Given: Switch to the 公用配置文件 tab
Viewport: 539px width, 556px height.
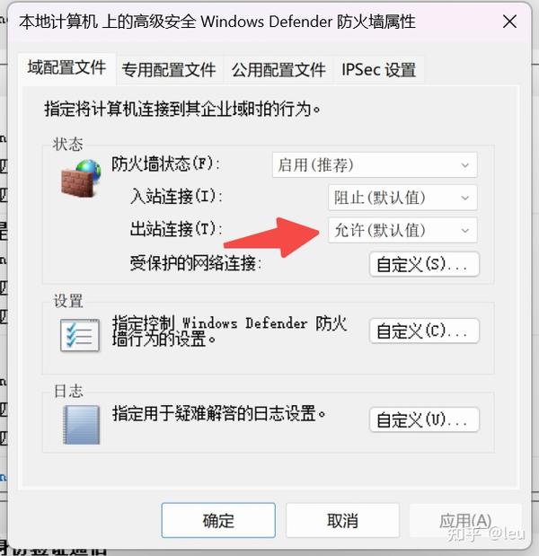Looking at the screenshot, I should click(x=278, y=70).
